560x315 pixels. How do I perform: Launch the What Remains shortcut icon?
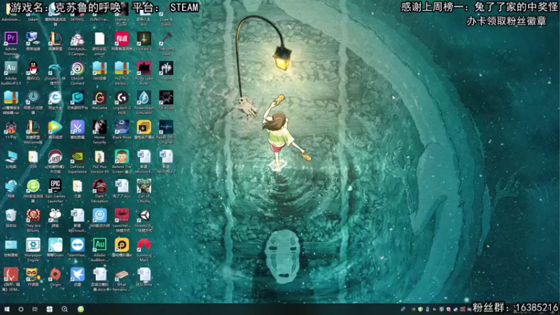pyautogui.click(x=122, y=274)
